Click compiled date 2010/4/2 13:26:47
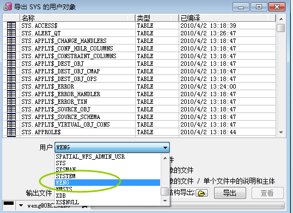Image resolution: width=293 pixels, height=213 pixels. (x=208, y=33)
